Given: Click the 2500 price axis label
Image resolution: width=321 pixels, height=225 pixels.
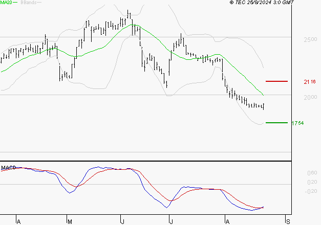Looking at the screenshot, I should point(310,40).
